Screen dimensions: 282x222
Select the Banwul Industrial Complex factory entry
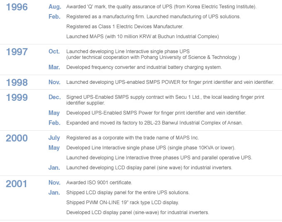[x=155, y=123]
